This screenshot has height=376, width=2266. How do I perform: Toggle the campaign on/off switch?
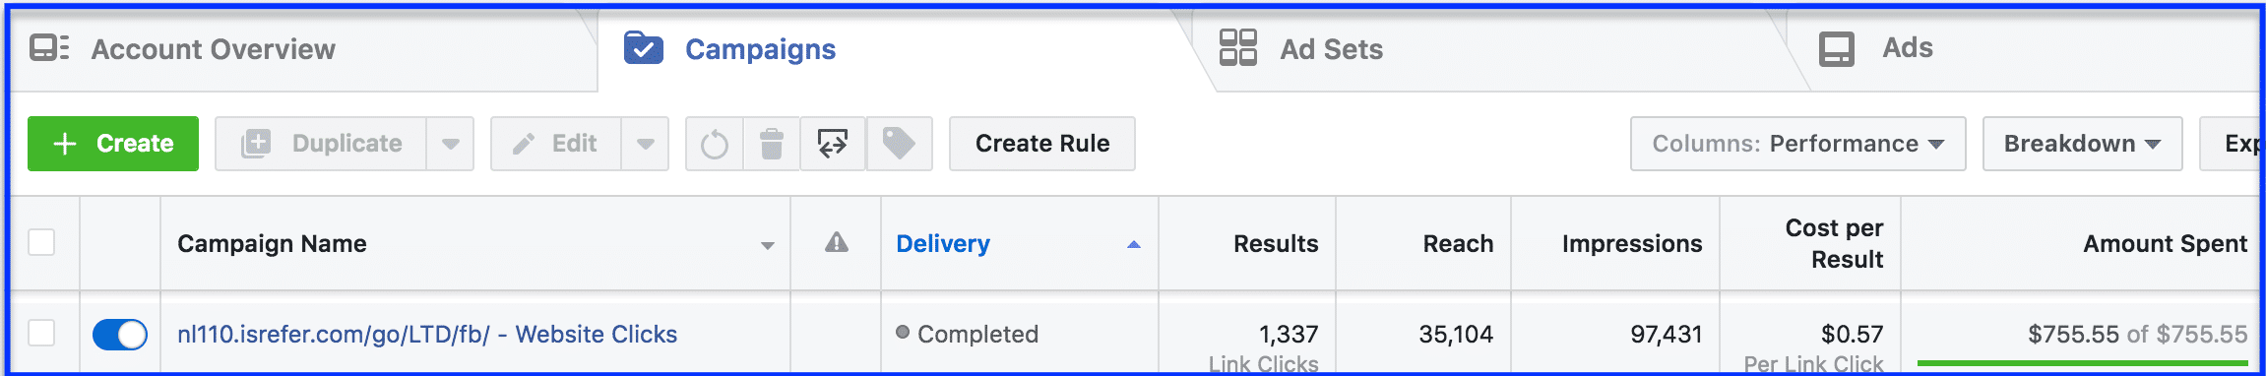[x=120, y=335]
